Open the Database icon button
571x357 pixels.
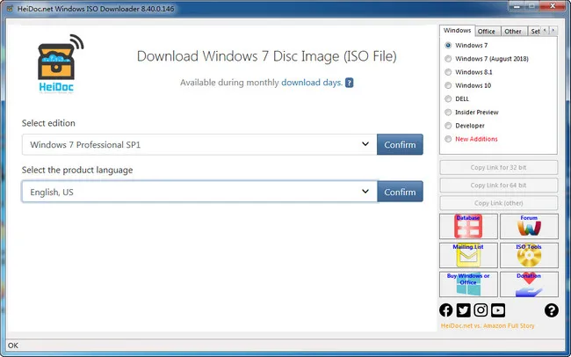[468, 227]
